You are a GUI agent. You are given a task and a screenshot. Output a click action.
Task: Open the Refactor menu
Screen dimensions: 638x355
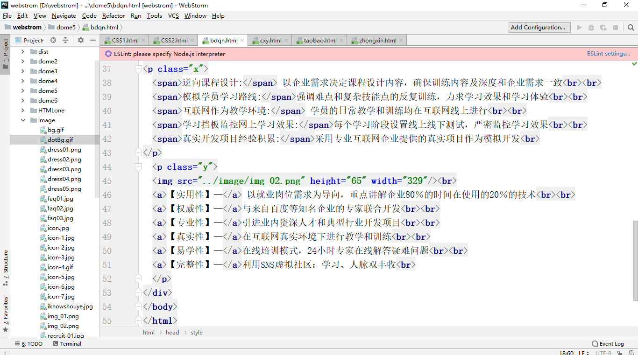point(113,15)
